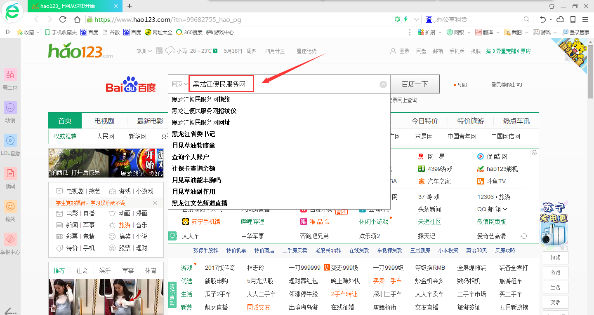Open the 特价旅游 tab
Image resolution: width=594 pixels, height=315 pixels.
(x=471, y=121)
